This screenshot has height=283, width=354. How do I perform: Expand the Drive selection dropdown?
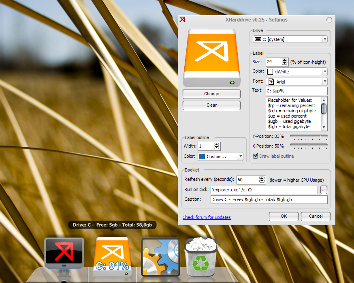coord(325,39)
